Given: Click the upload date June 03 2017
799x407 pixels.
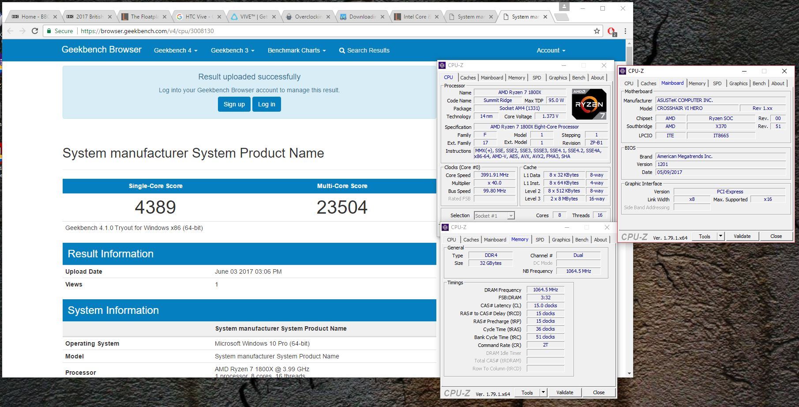Looking at the screenshot, I should (x=248, y=271).
